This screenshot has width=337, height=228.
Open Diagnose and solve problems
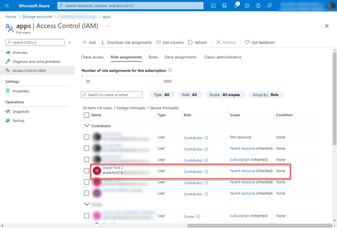click(36, 61)
